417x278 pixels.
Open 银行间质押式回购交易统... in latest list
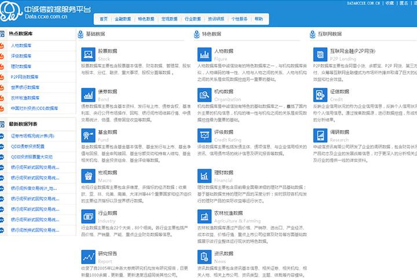35,230
